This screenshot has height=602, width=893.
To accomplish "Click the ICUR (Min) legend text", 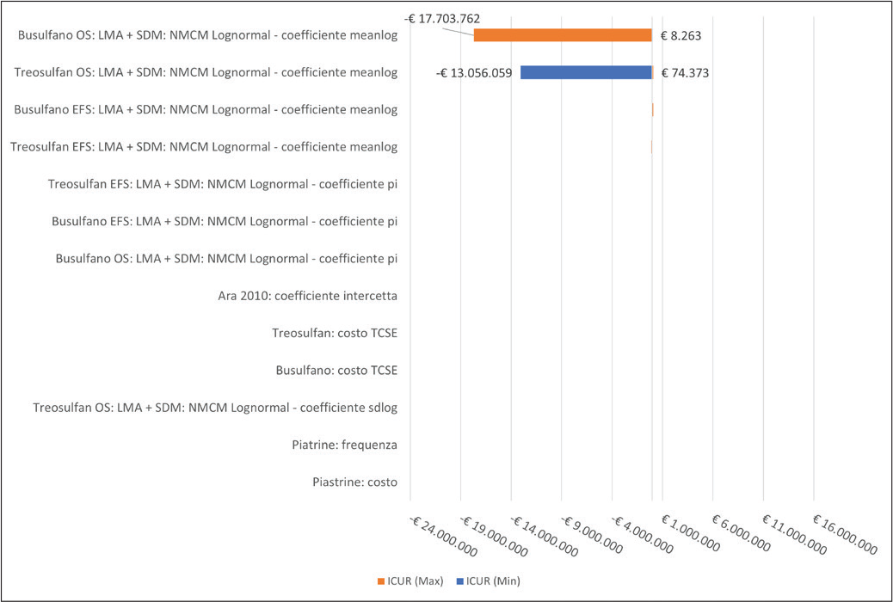I will click(494, 581).
